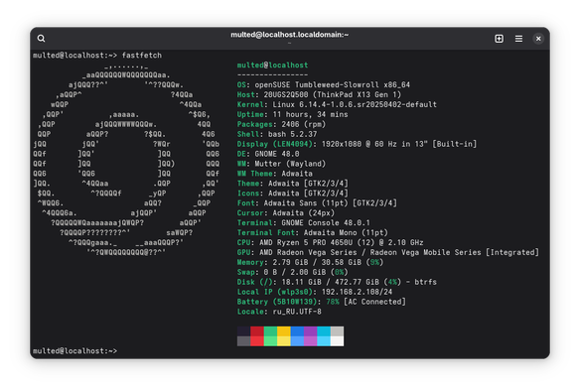Open the hamburger main menu
The image size is (580, 392).
(518, 39)
